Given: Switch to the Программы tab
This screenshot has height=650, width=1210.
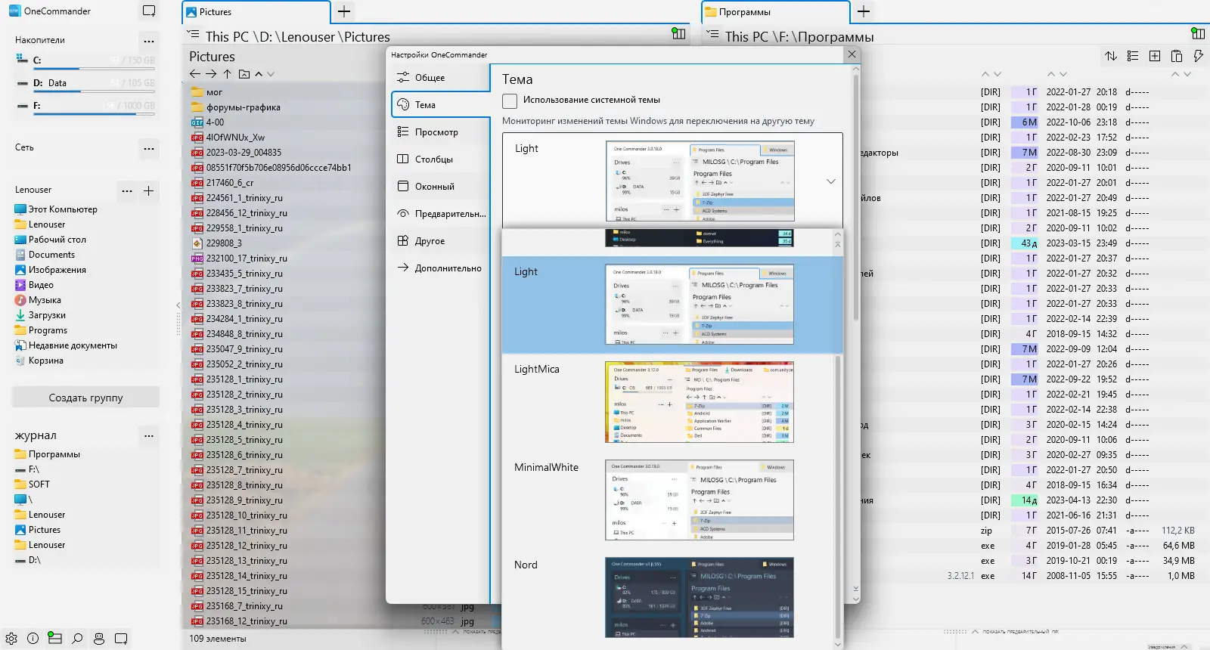Looking at the screenshot, I should tap(776, 12).
